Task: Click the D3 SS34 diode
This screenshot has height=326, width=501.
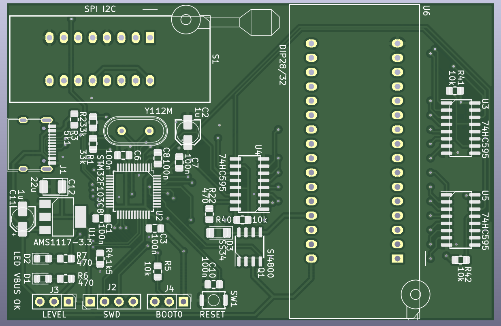Action: coord(219,233)
